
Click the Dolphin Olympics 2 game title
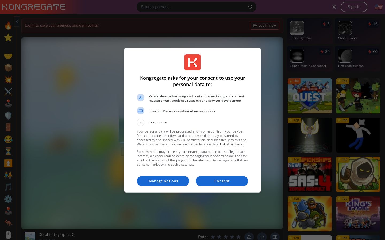point(56,235)
